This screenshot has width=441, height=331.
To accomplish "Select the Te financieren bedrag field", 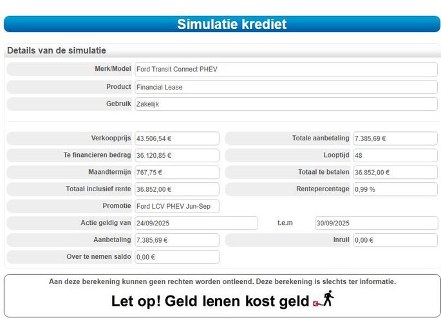I will click(176, 155).
